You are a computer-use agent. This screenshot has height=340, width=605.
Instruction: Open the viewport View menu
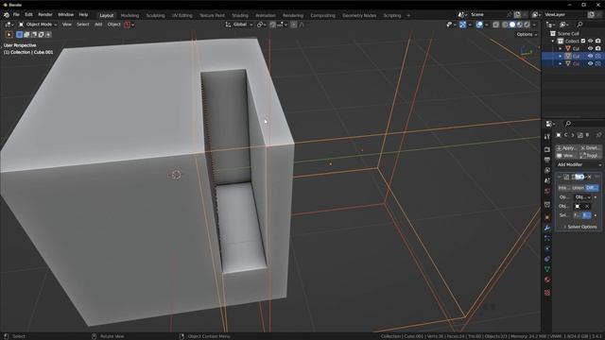[67, 25]
